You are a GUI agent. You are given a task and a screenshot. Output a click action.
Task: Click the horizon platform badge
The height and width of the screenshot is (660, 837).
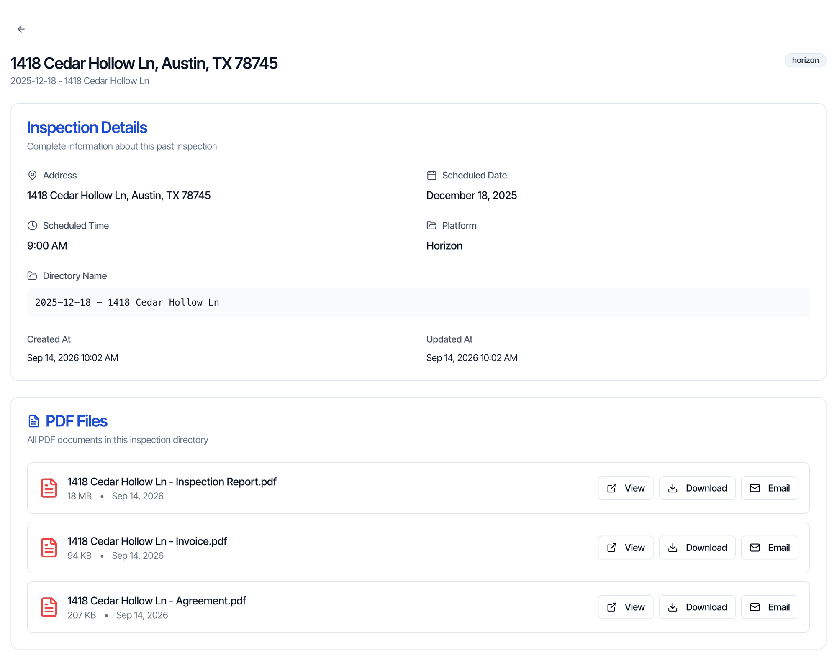coord(805,60)
